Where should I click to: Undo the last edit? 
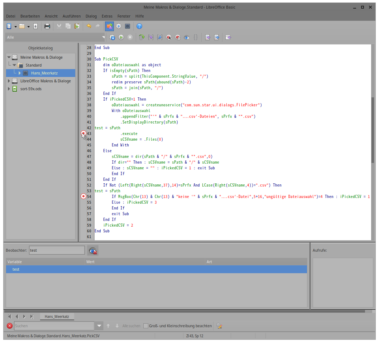89,26
